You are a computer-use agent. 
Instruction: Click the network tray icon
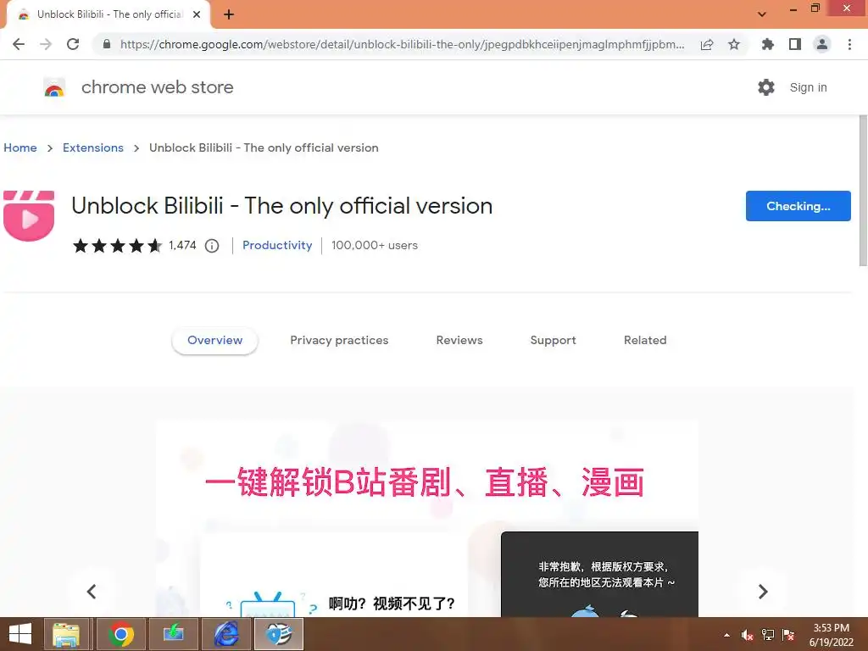pos(768,635)
